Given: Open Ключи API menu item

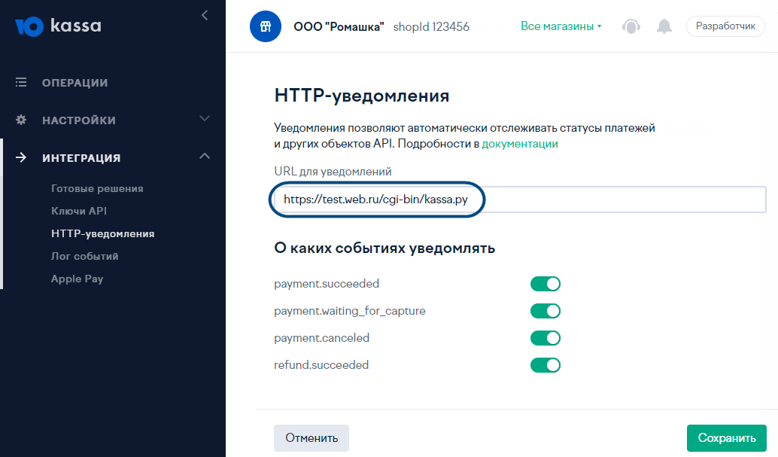Looking at the screenshot, I should click(79, 211).
